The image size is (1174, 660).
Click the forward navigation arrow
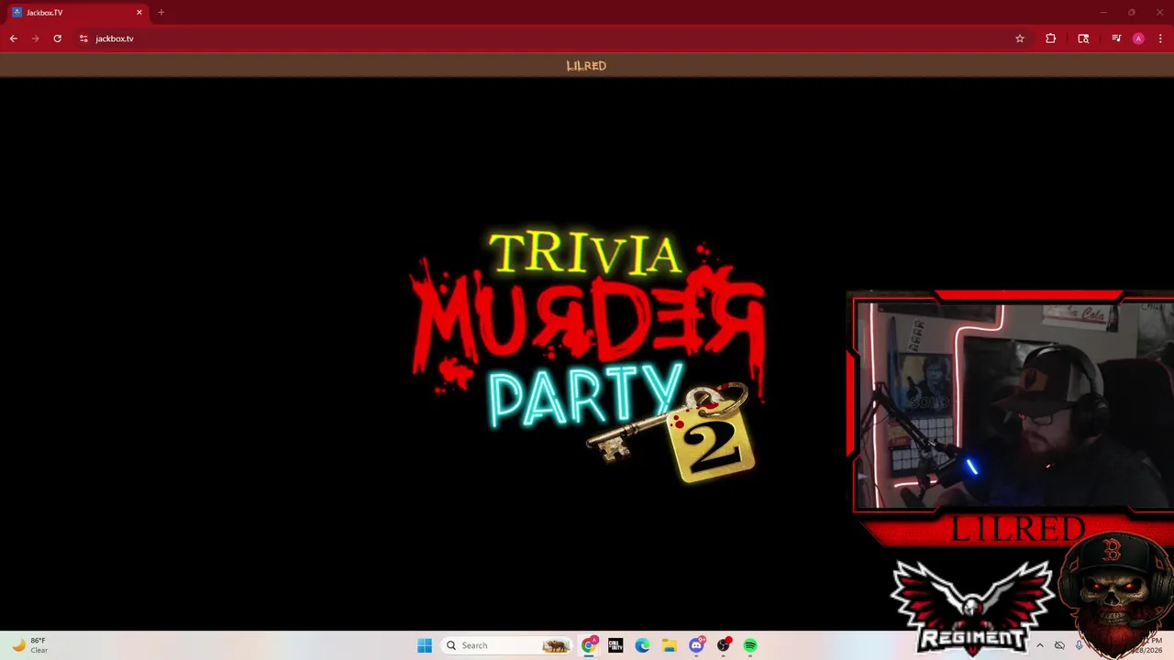[35, 38]
